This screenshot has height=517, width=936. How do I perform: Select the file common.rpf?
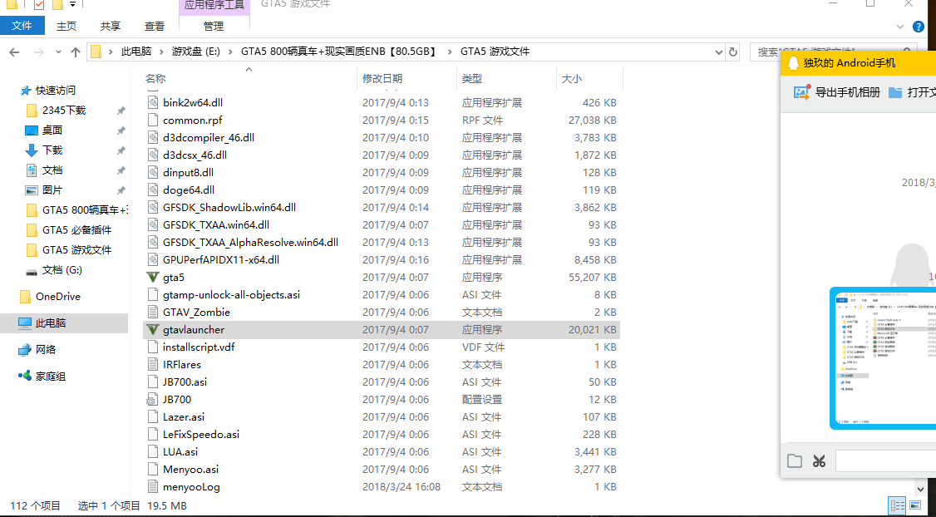point(192,120)
